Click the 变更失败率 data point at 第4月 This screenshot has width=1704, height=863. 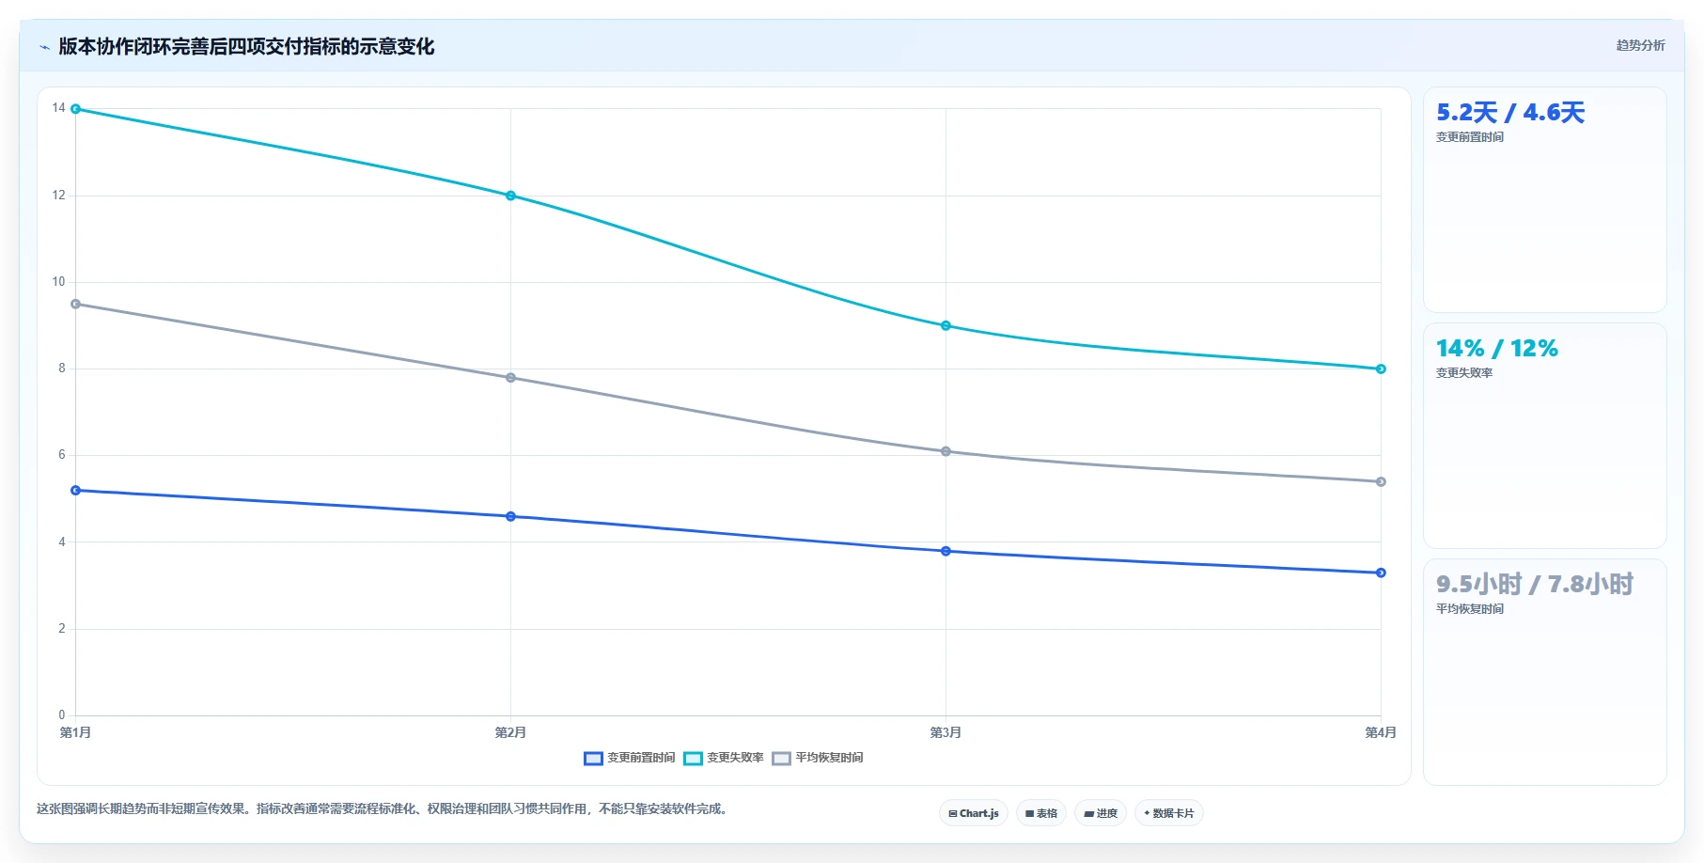(x=1381, y=369)
